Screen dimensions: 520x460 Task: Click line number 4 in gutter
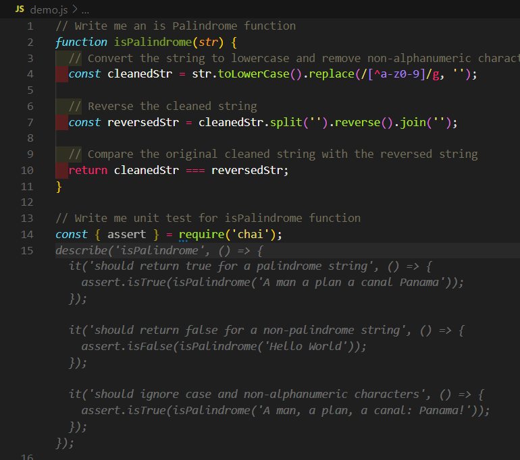tap(30, 74)
